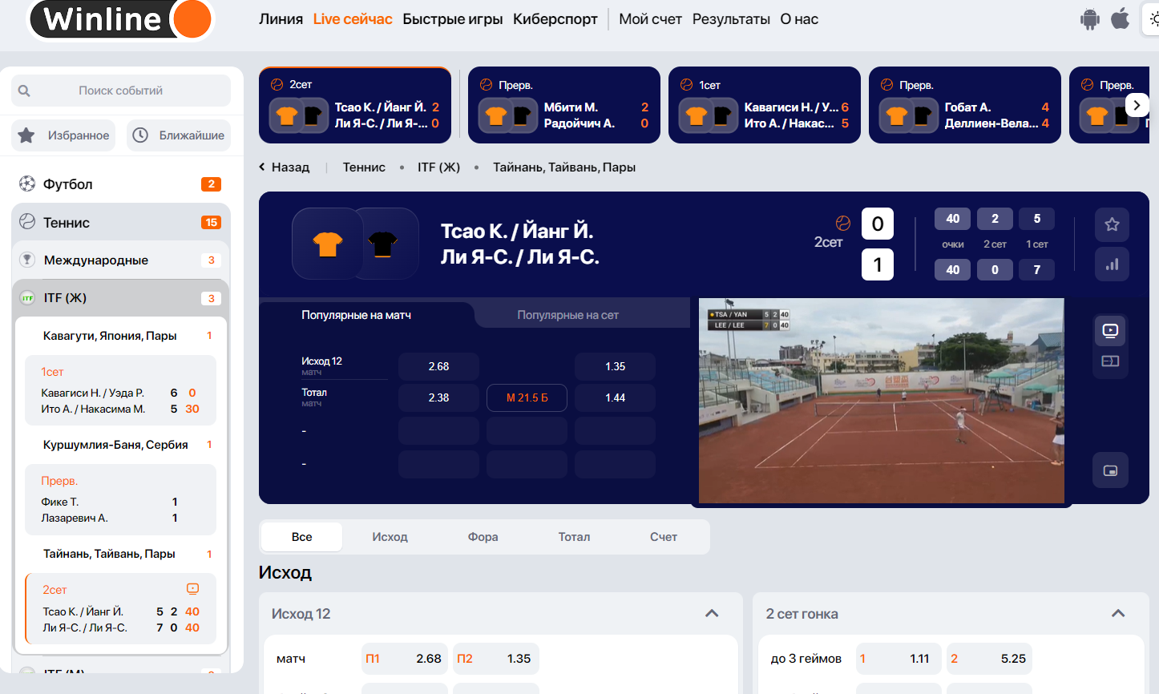
Task: Click the Winline logo
Action: (120, 19)
